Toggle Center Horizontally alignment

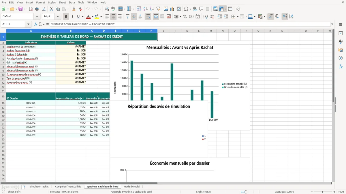tap(114, 17)
